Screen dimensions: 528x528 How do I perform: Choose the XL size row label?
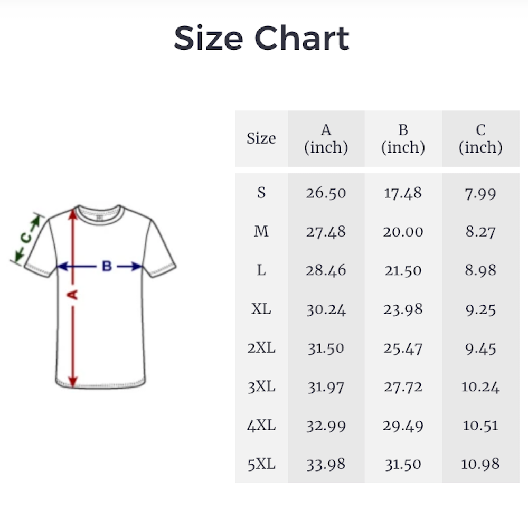(x=261, y=309)
